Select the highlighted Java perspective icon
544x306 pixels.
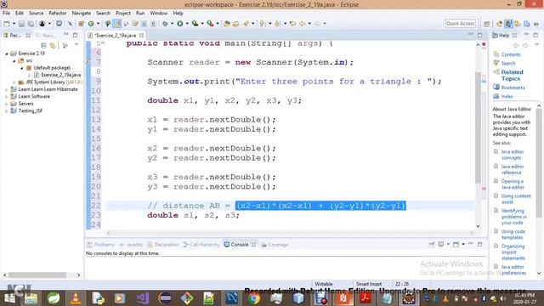click(x=508, y=24)
